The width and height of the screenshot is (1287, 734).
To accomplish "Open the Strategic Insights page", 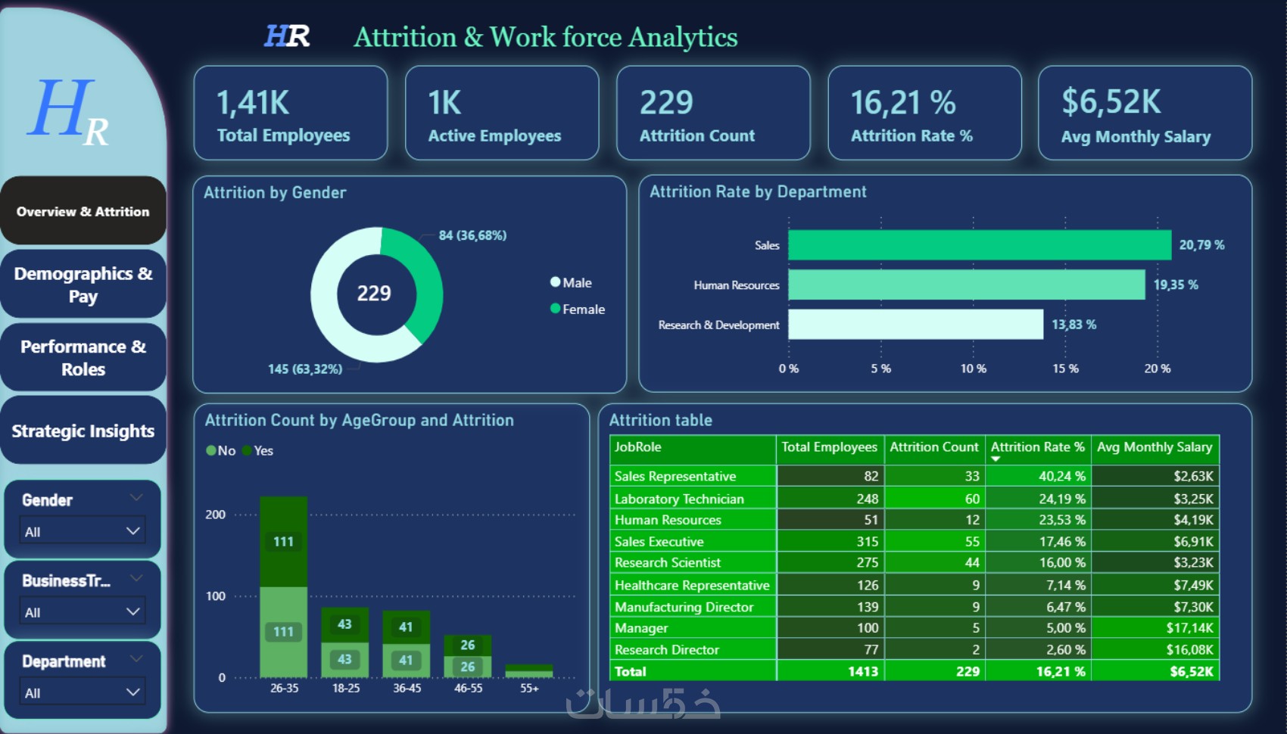I will [x=83, y=431].
